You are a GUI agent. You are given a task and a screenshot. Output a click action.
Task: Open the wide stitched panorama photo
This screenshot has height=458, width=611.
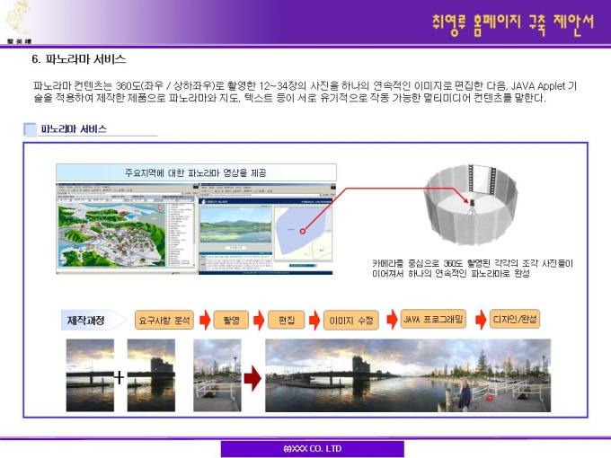[408, 375]
